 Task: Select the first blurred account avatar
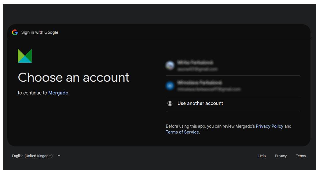(170, 66)
